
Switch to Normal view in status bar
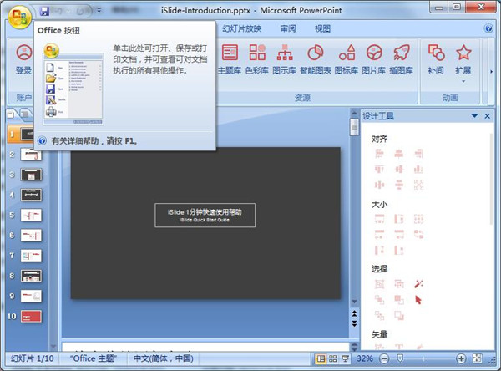pos(321,358)
